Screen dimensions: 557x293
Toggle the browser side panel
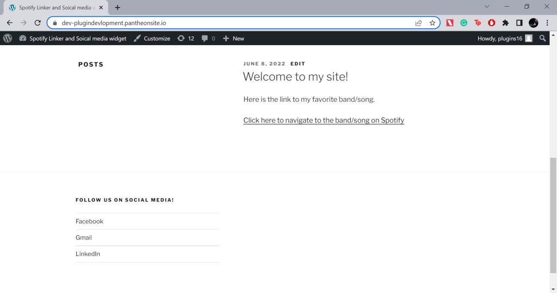(519, 23)
